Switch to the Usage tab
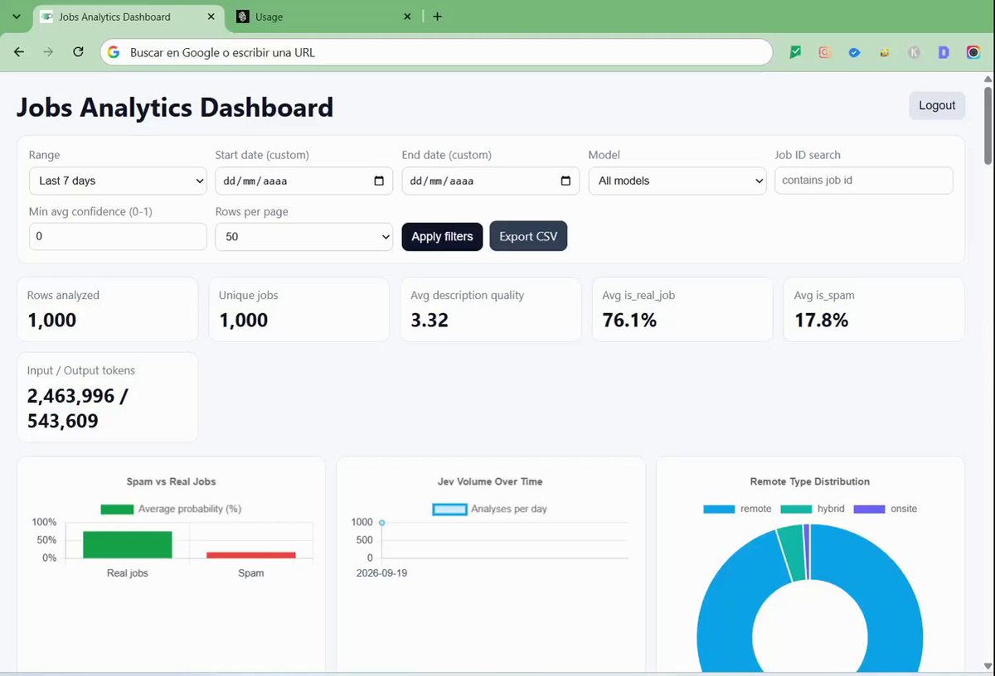This screenshot has height=676, width=995. (x=325, y=17)
